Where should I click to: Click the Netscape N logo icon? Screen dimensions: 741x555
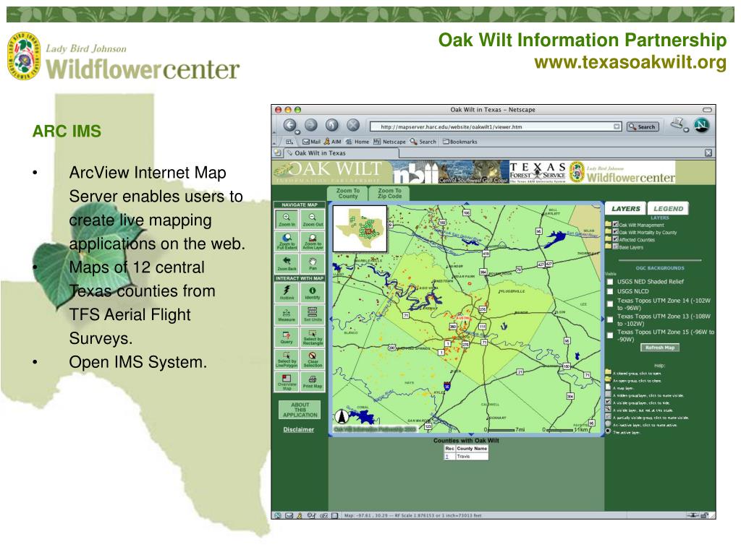click(x=702, y=125)
